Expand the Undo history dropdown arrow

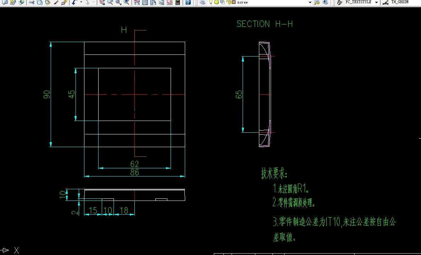coord(81,2)
